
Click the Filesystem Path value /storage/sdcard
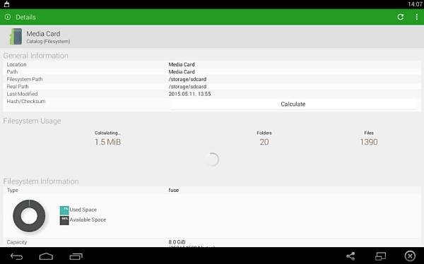pyautogui.click(x=187, y=79)
